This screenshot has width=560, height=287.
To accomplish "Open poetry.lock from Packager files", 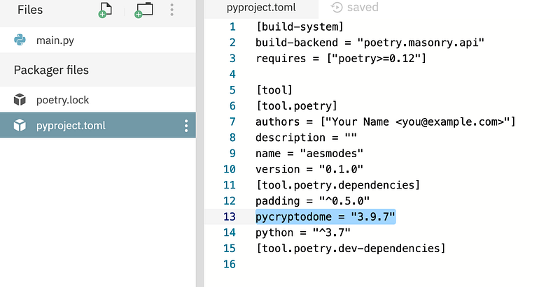I will 98,100.
